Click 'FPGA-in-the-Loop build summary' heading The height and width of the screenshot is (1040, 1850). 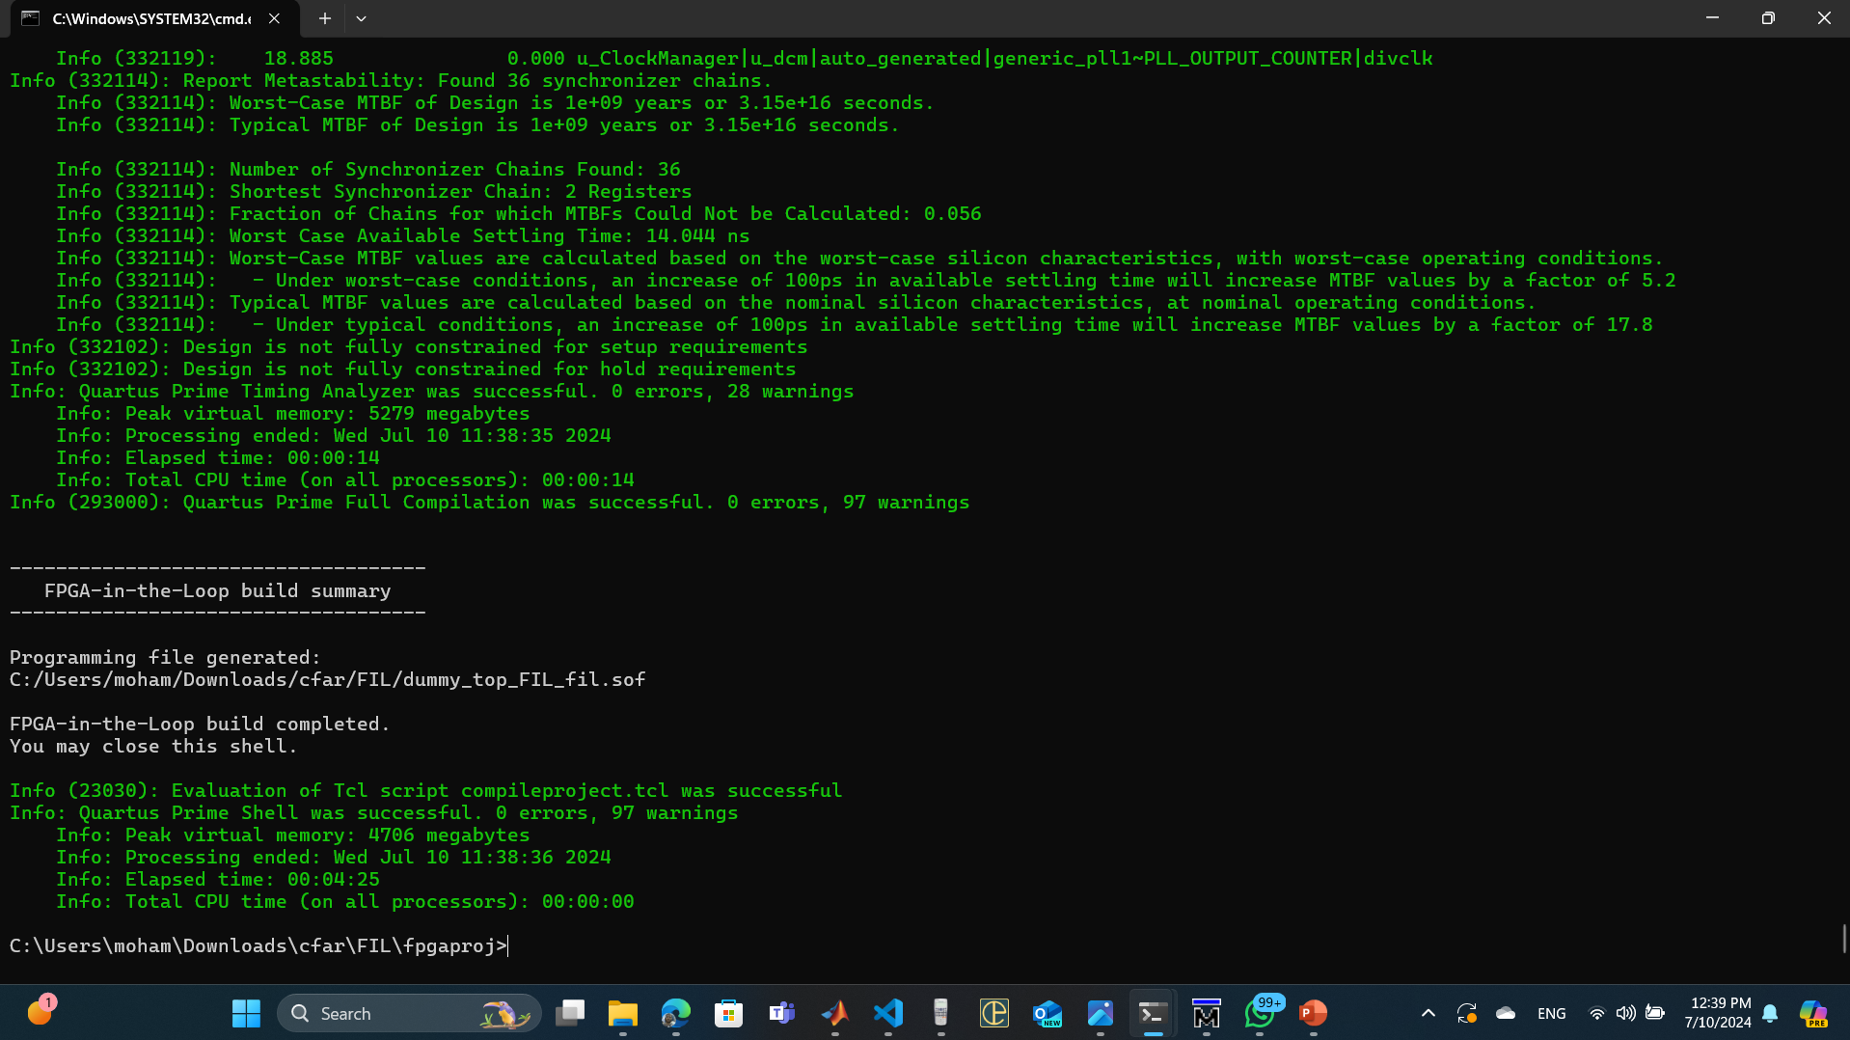217,590
